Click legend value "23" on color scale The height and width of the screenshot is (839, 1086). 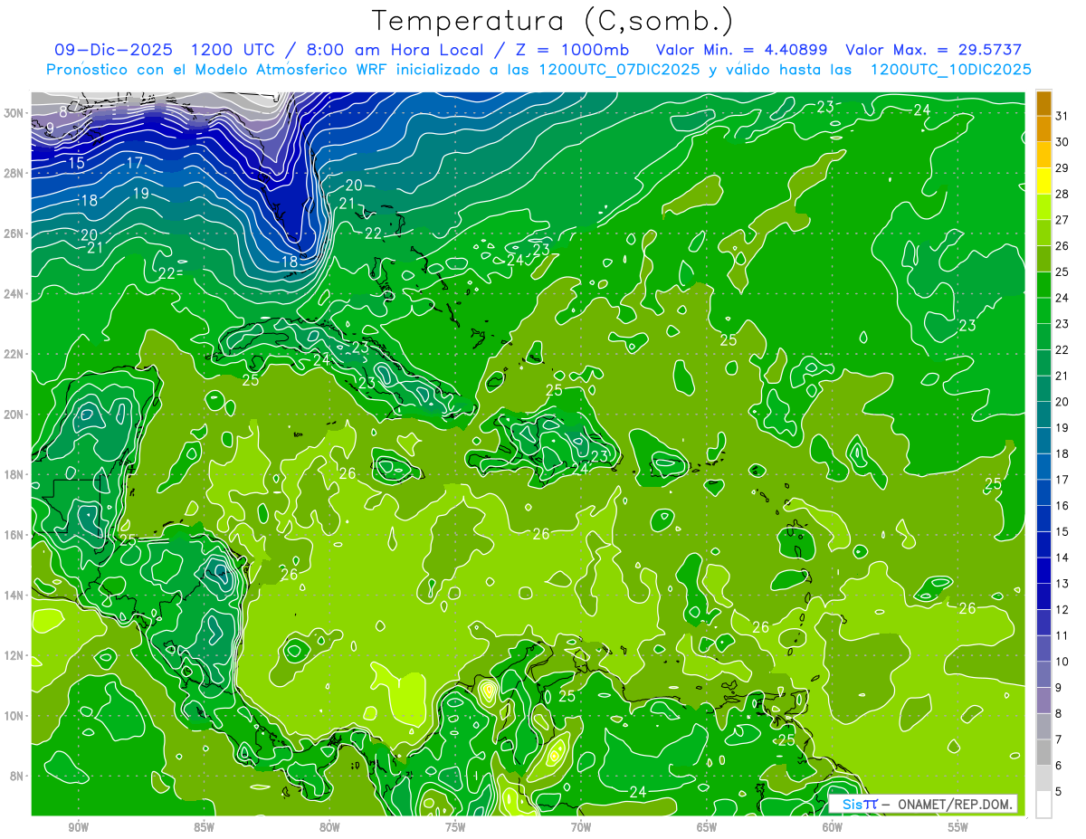click(x=1062, y=324)
